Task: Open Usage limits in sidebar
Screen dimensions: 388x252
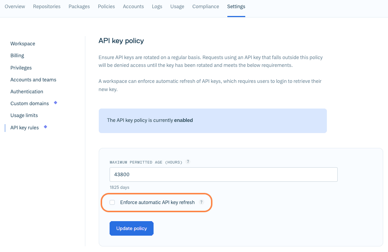Action: coord(24,115)
